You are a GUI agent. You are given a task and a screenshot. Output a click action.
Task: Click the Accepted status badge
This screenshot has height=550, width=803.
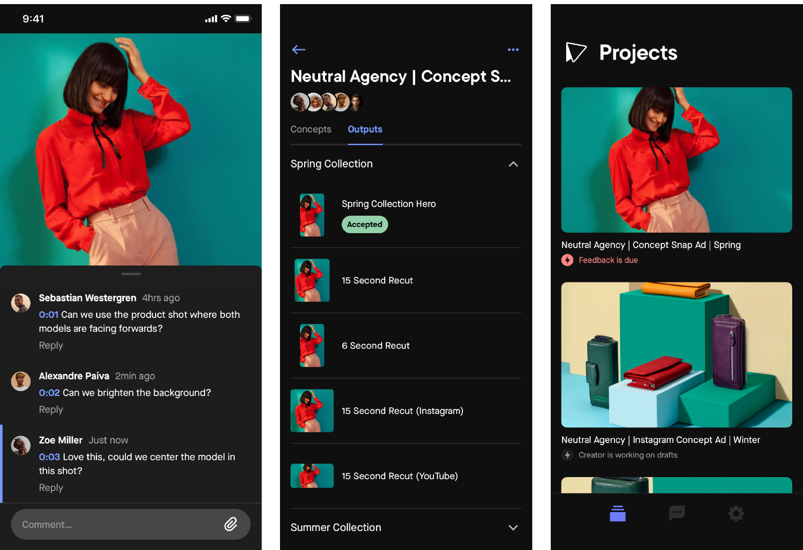(365, 224)
